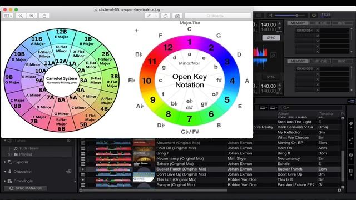
Task: Delete the memory cue at 00:00:054
Action: point(318,31)
